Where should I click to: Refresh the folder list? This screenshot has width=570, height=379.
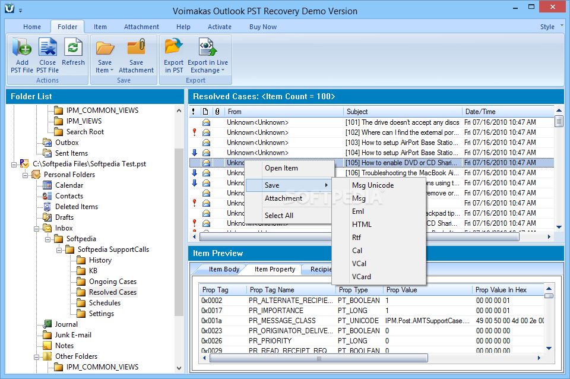[73, 52]
